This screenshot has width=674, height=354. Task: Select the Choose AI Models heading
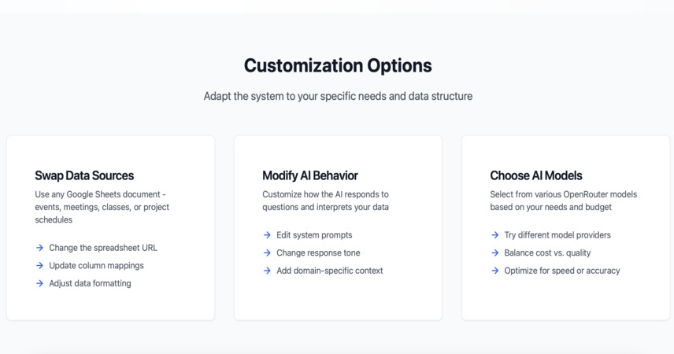click(x=536, y=175)
